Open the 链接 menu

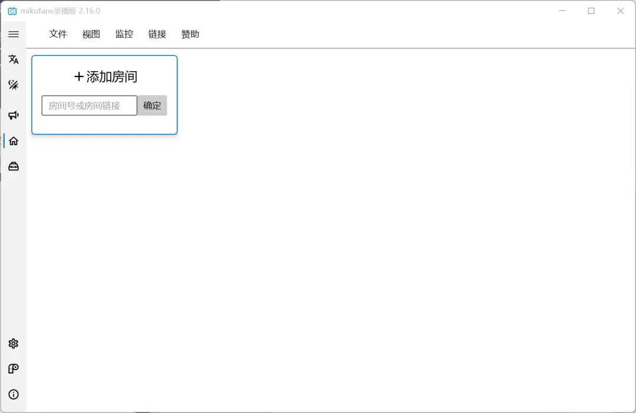click(157, 34)
